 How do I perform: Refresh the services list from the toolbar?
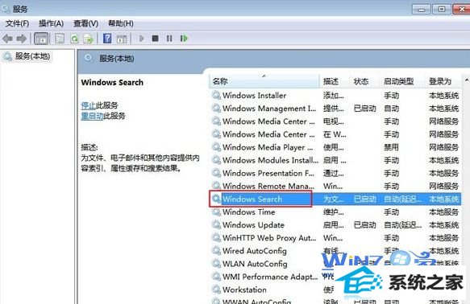pyautogui.click(x=74, y=39)
